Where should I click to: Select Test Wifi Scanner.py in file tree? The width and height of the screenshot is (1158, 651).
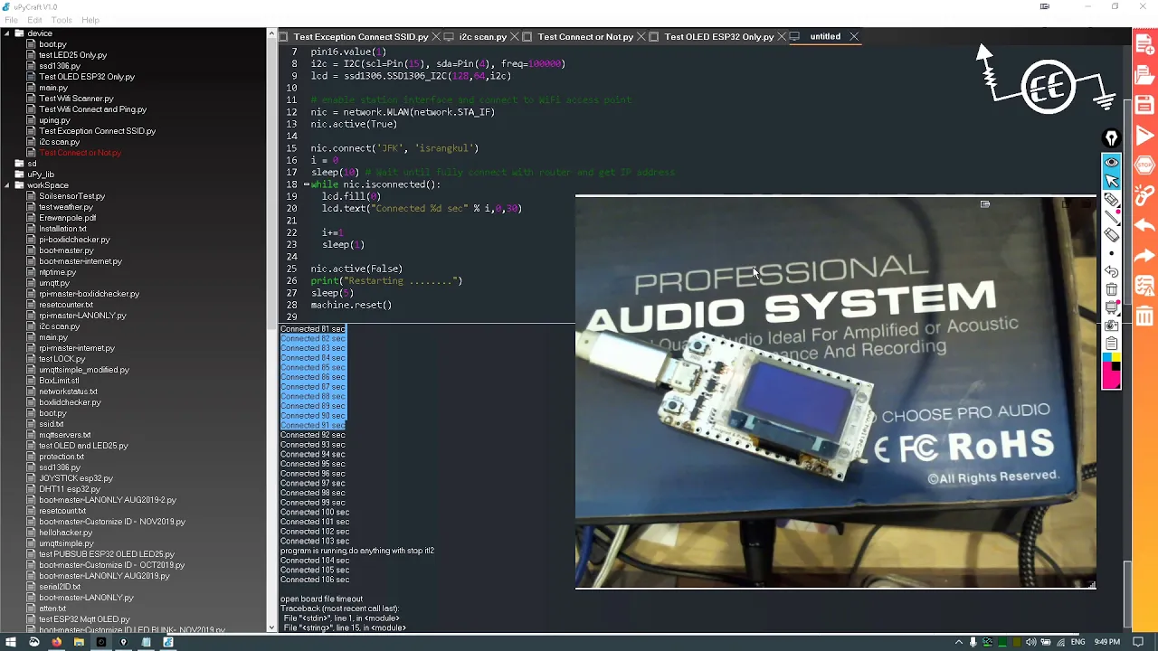76,99
